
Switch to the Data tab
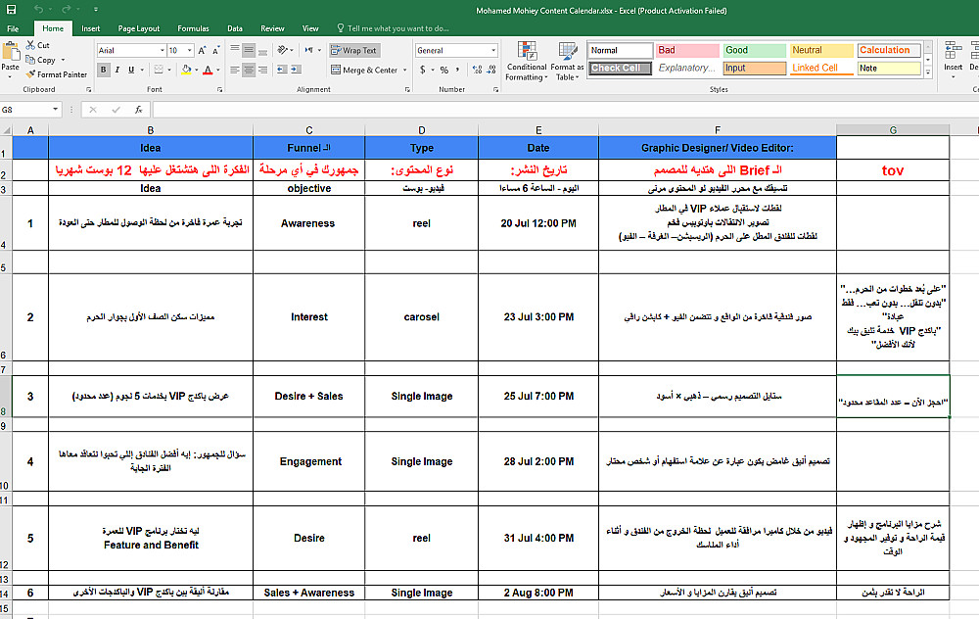[x=235, y=28]
